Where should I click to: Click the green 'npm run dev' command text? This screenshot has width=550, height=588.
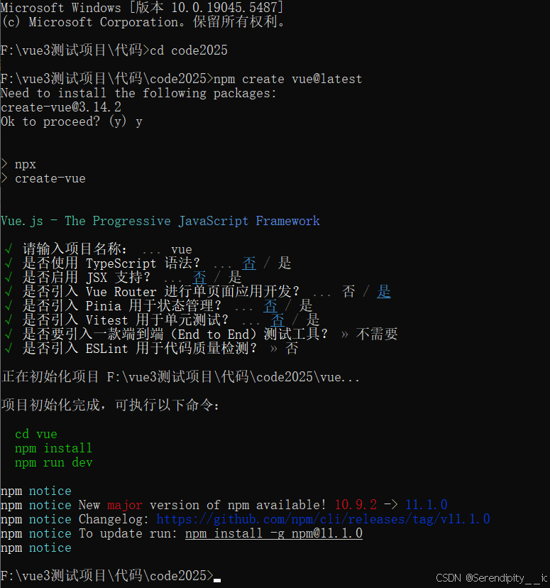(53, 462)
